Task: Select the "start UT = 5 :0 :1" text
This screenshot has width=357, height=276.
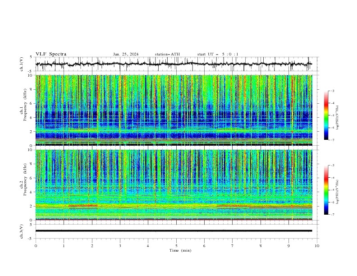Action: click(x=218, y=54)
